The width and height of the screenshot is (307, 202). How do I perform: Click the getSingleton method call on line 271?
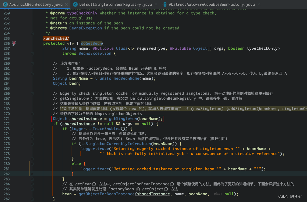click(123, 119)
